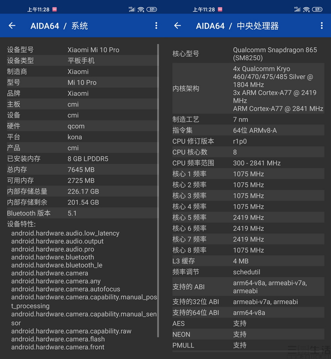This screenshot has height=359, width=331.
Task: Select the 已安装内存 8 GB LPDDR5 row
Action: (82, 159)
